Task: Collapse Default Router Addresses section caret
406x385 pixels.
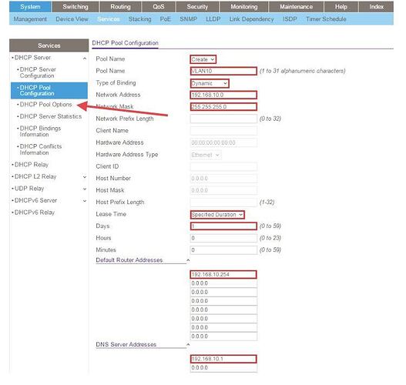Action: pos(188,260)
